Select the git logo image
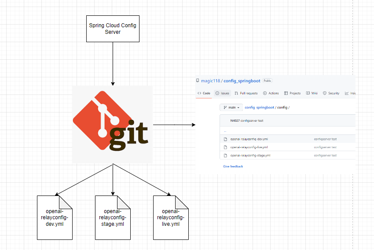This screenshot has height=250, width=374. tap(112, 124)
